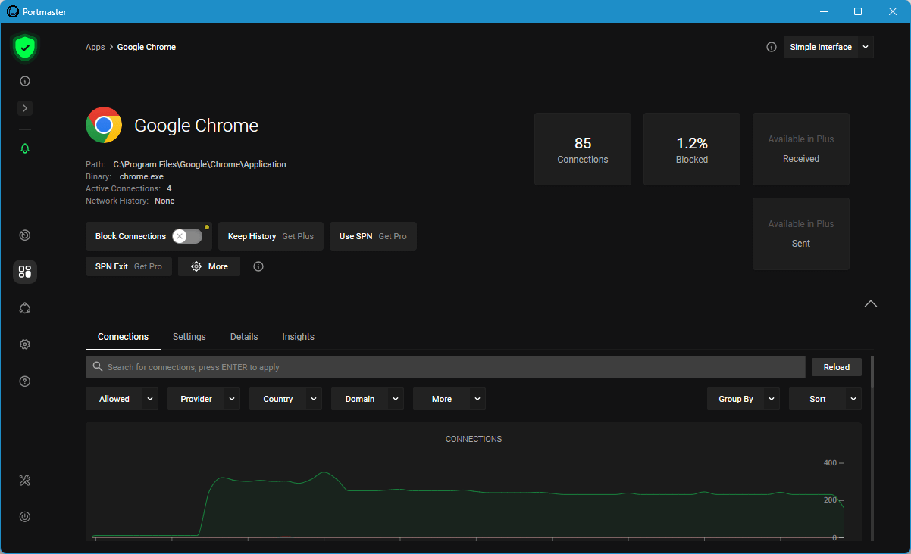This screenshot has width=911, height=554.
Task: Click the Group By button label
Action: click(735, 399)
